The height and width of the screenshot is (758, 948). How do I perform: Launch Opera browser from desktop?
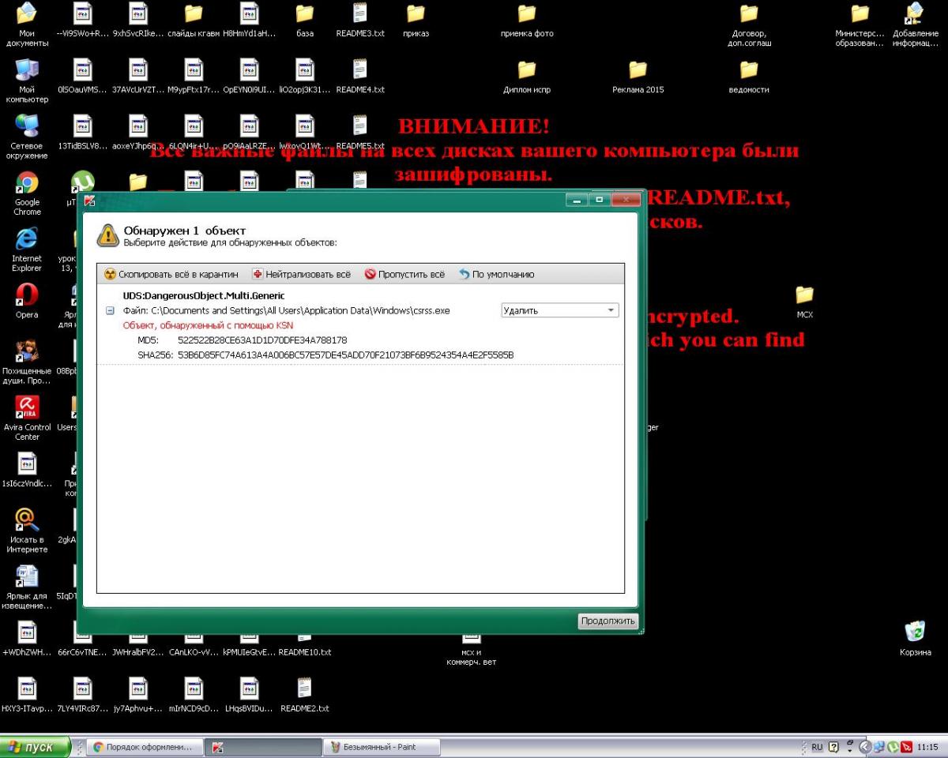[x=27, y=301]
